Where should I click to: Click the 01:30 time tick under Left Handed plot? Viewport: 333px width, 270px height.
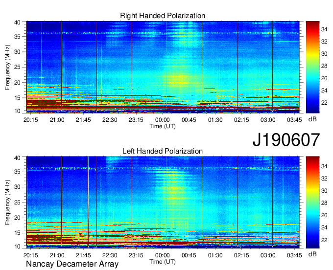pos(215,255)
